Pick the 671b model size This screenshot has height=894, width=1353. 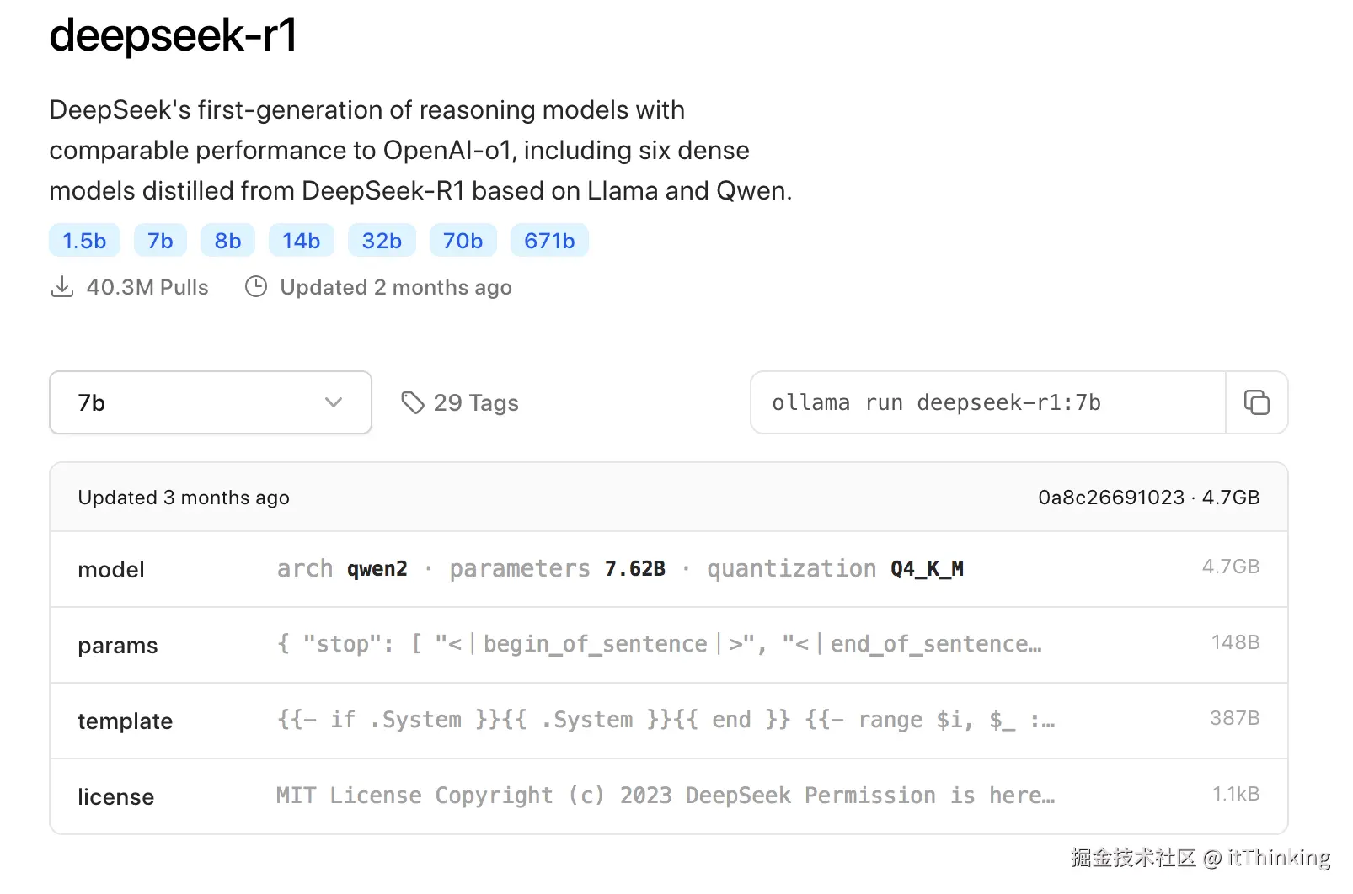click(x=549, y=241)
